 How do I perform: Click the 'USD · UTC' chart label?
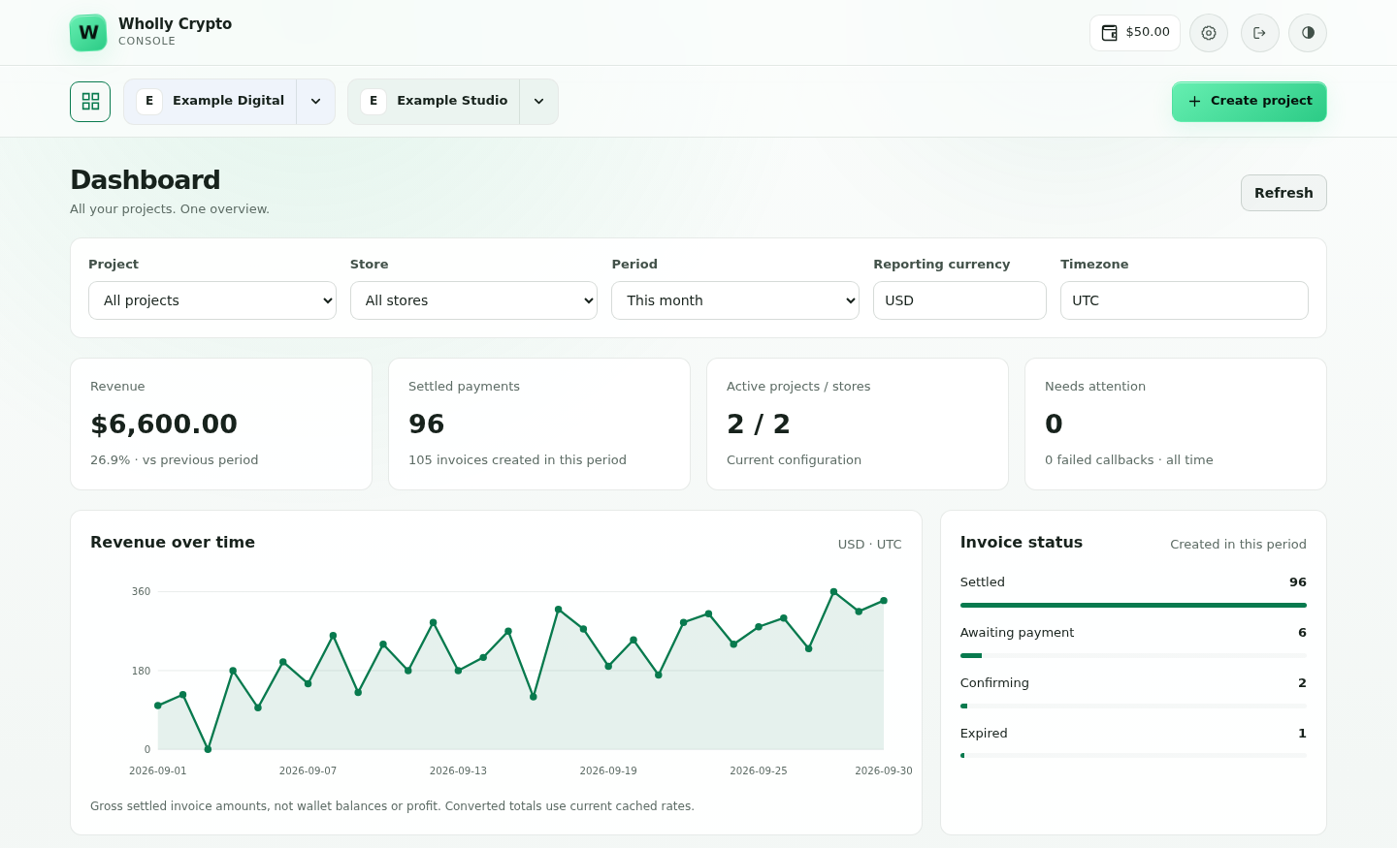(870, 545)
